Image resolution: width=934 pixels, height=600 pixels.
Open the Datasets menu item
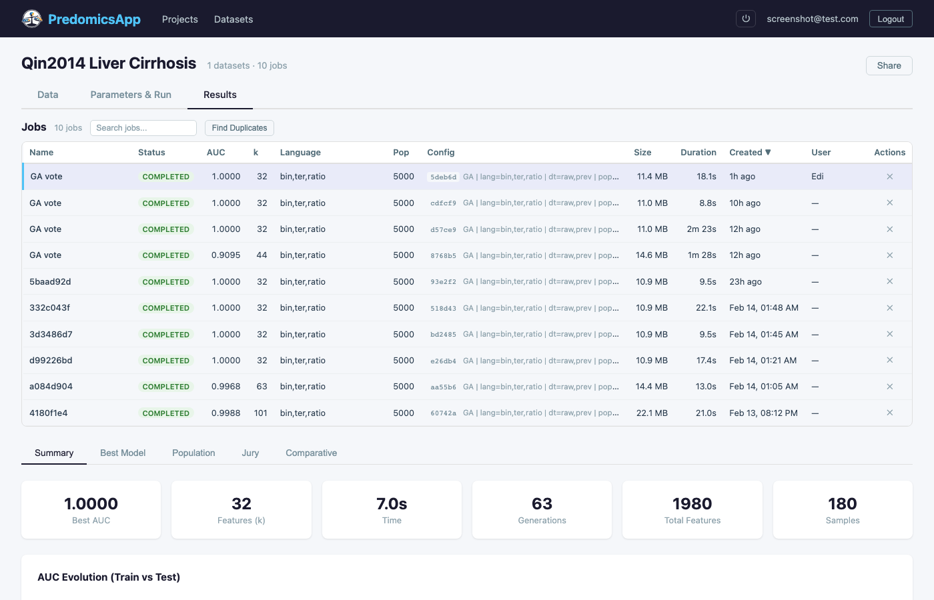tap(233, 19)
